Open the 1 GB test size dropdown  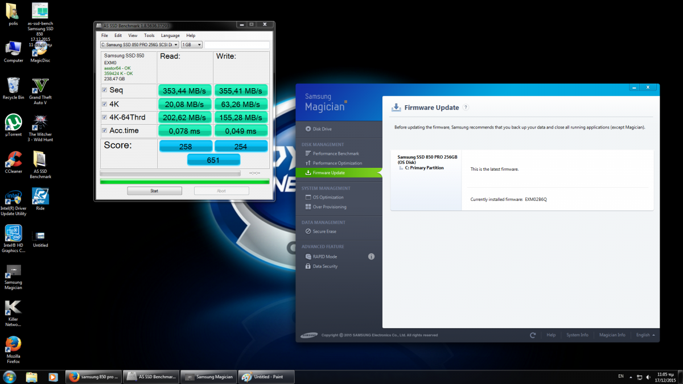click(192, 44)
